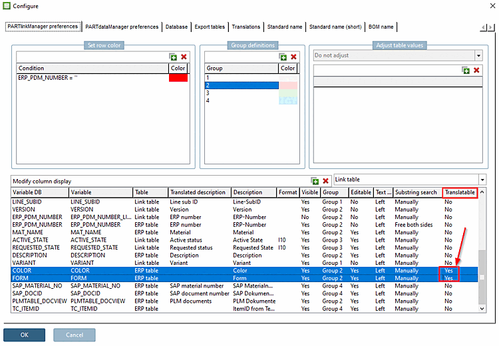Viewport: 499px width, 346px height.
Task: Click the Condition column header
Action: (92, 68)
